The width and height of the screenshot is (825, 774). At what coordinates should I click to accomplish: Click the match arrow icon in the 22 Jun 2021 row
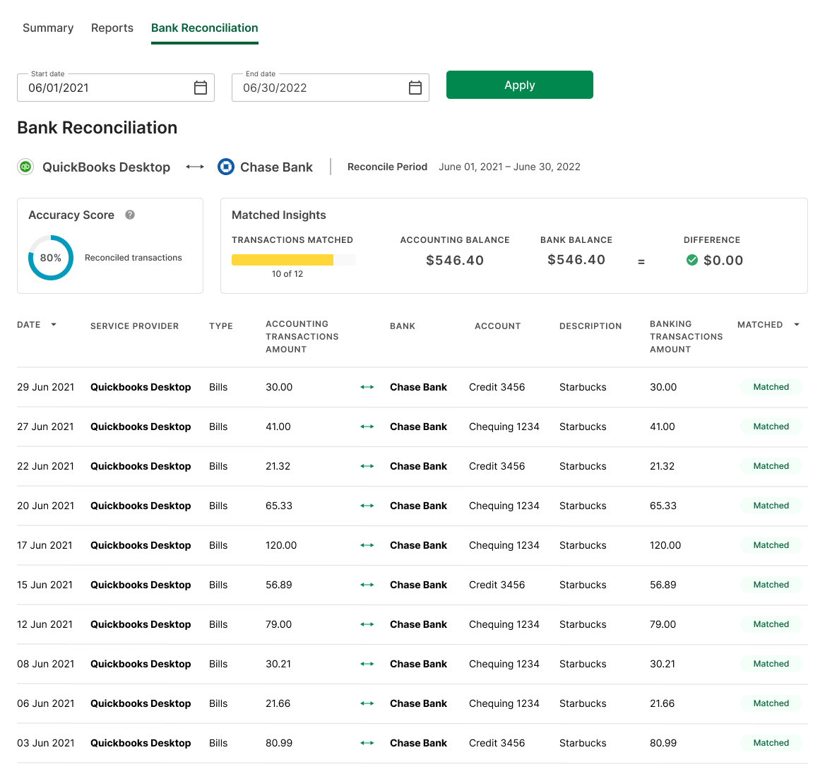tap(367, 466)
